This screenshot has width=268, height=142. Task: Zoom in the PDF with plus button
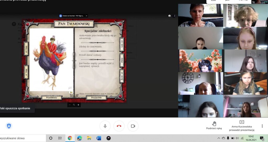tap(78, 105)
